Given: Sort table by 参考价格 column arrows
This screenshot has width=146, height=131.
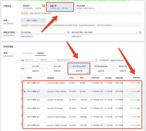Looking at the screenshot, I should [141, 78].
